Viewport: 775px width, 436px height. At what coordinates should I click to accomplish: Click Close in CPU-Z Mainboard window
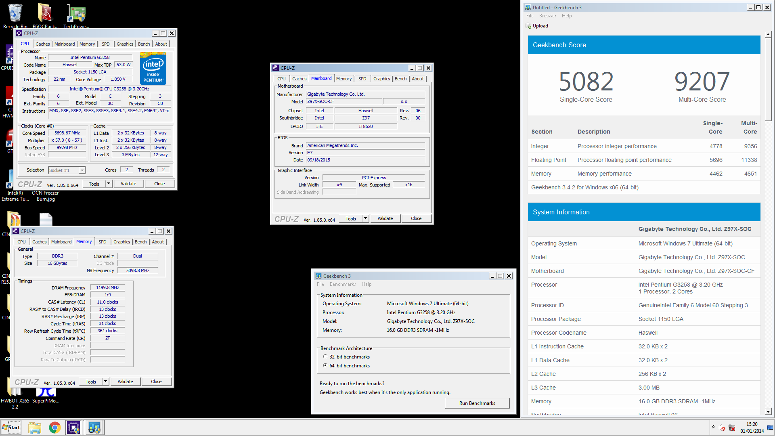(x=416, y=218)
